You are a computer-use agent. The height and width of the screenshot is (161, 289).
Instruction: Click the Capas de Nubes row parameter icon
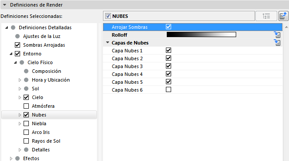pos(277,43)
